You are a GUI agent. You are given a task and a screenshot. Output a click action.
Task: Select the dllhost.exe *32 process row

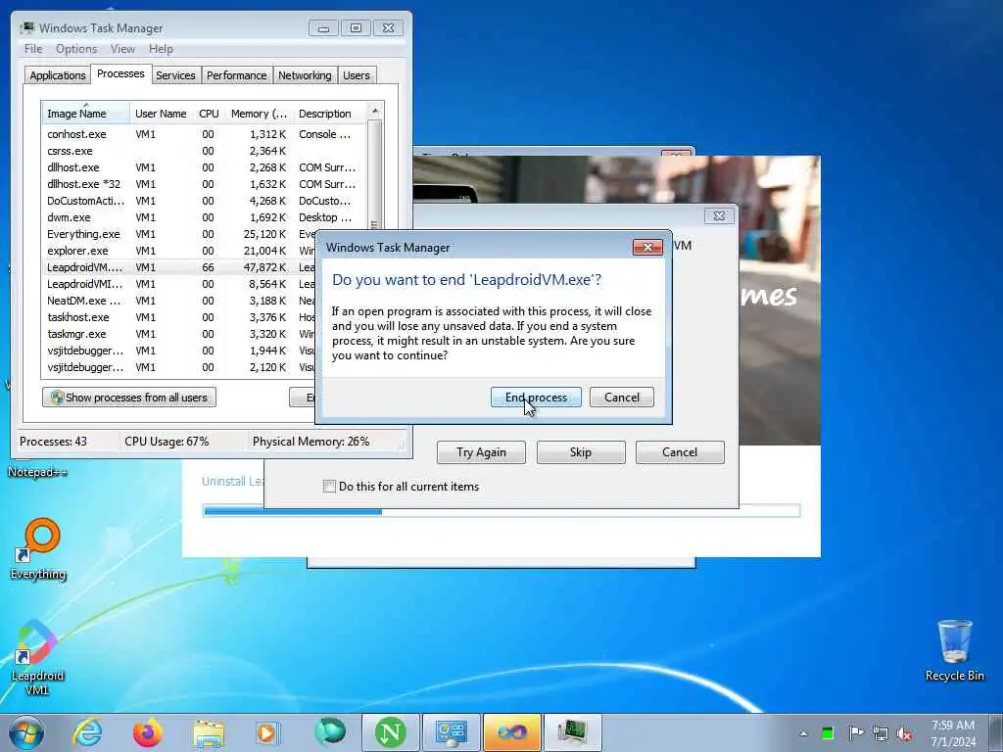tap(205, 184)
